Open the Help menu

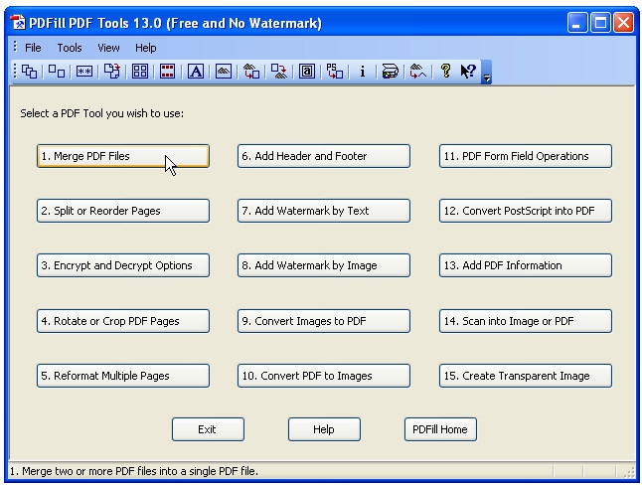pyautogui.click(x=146, y=48)
